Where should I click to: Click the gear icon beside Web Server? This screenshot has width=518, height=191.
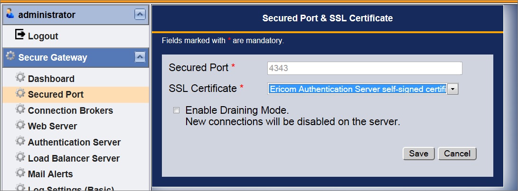click(20, 126)
